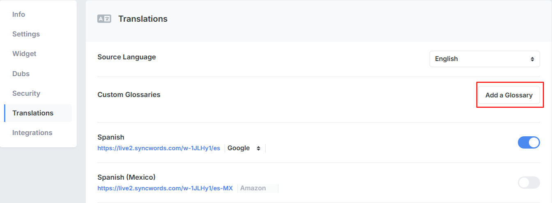This screenshot has width=552, height=203.
Task: Click the Translations page heading text
Action: tap(143, 19)
